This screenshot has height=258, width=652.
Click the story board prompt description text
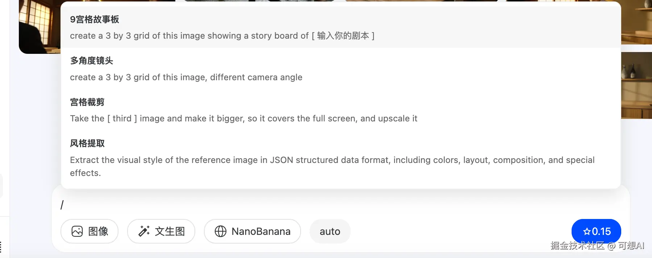pos(222,36)
